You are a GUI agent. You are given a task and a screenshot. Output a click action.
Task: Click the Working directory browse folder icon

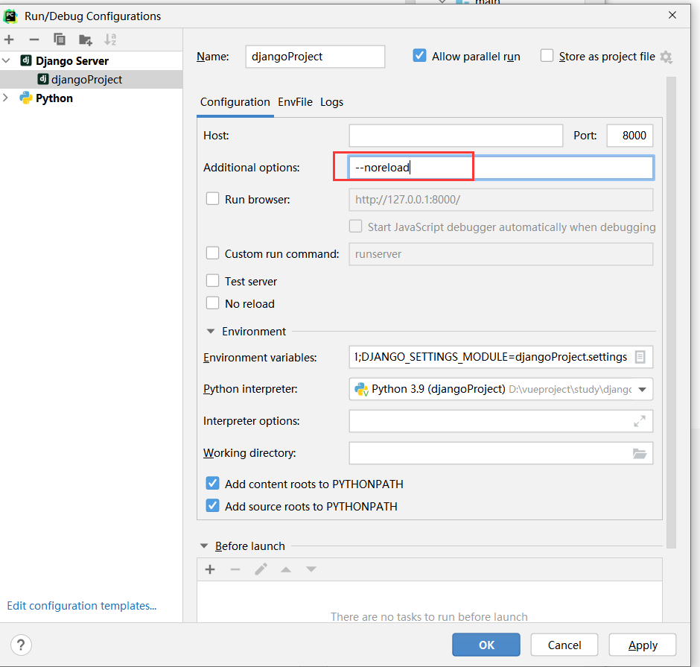pyautogui.click(x=640, y=453)
